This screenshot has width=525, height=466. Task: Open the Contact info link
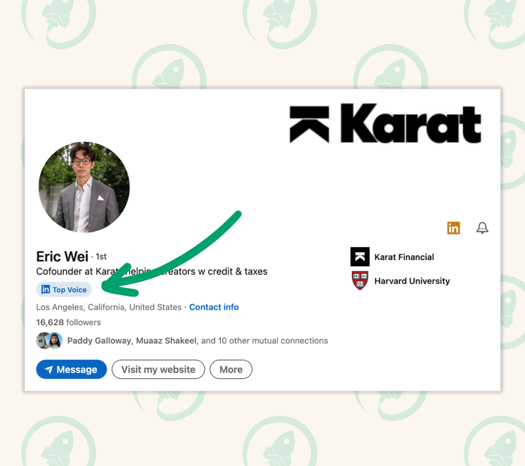click(214, 307)
